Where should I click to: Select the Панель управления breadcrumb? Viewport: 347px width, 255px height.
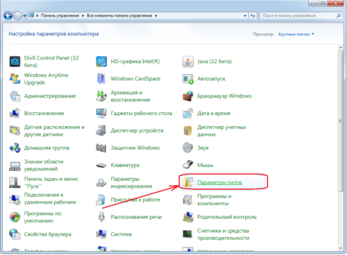pos(60,16)
